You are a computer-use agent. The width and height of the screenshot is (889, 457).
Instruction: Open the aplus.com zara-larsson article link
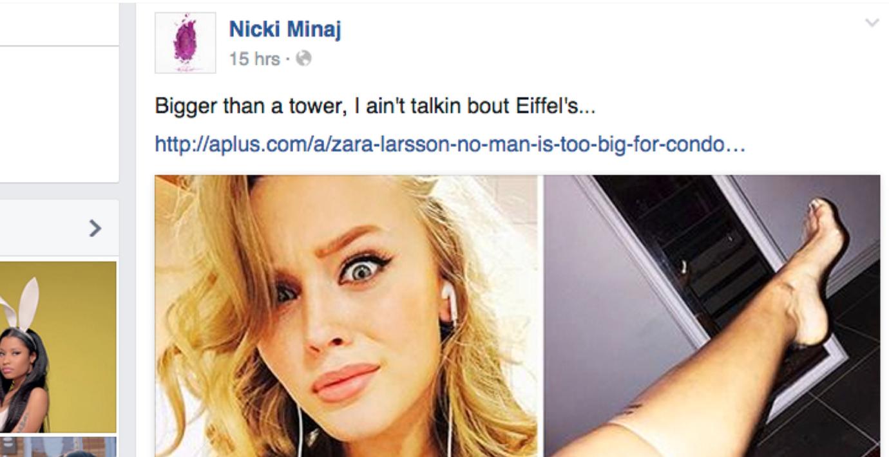[x=450, y=144]
